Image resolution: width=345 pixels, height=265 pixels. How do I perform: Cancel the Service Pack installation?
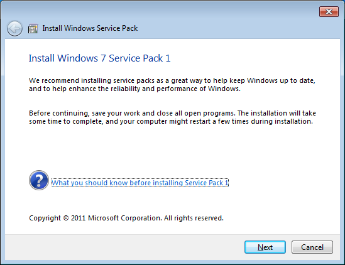pos(312,247)
